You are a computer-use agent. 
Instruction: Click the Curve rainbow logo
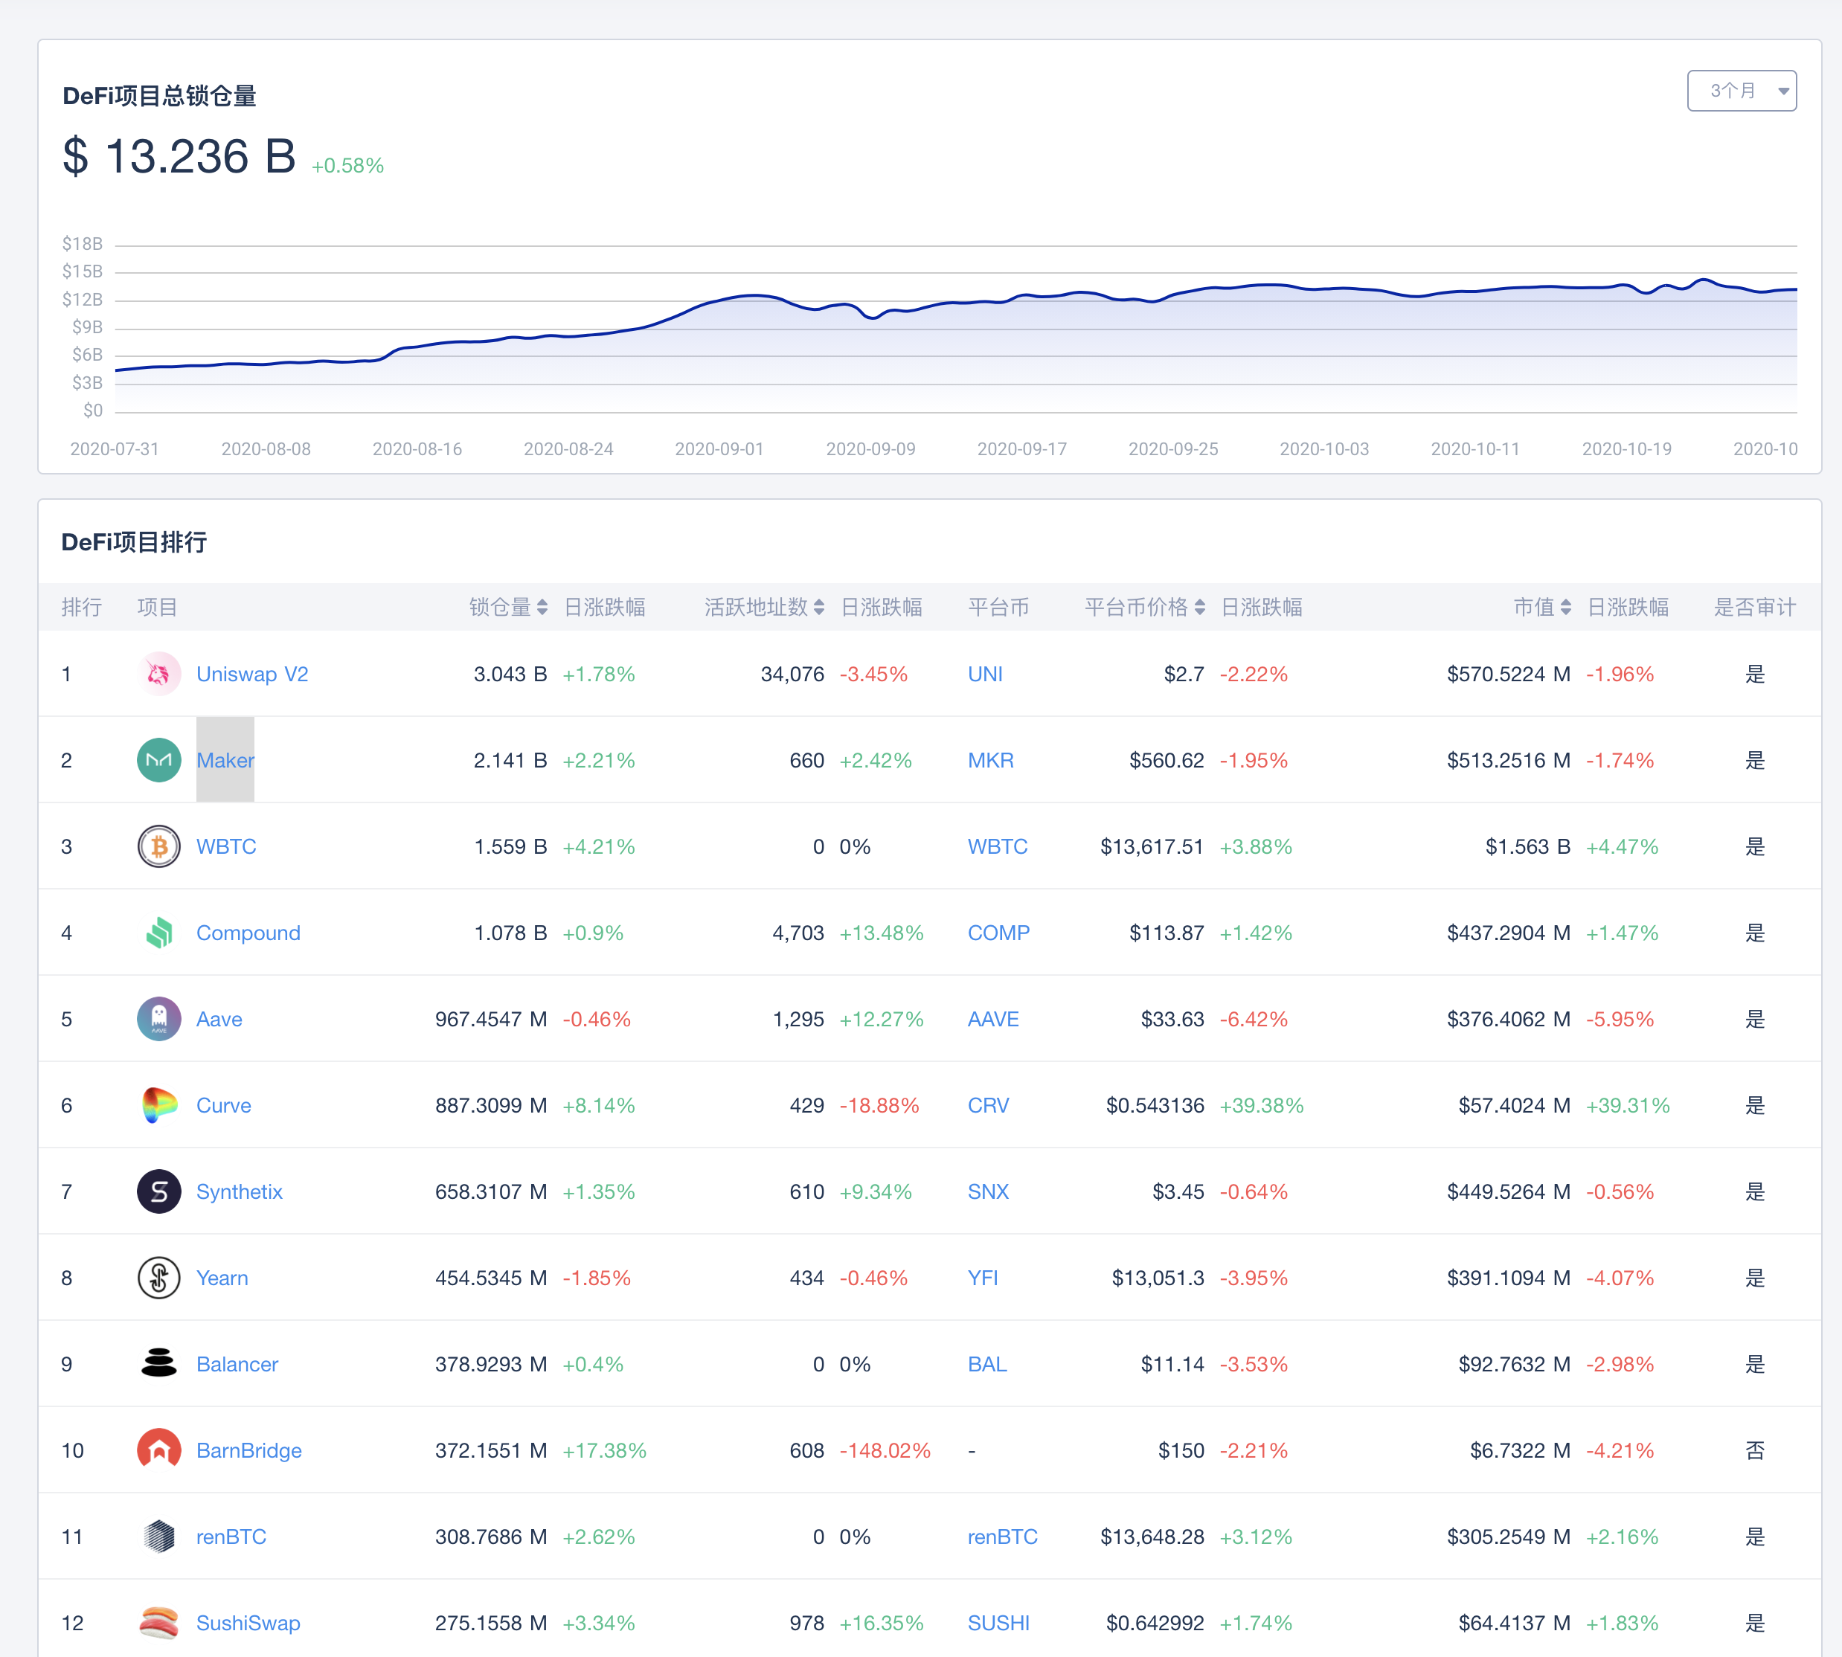click(x=158, y=1105)
